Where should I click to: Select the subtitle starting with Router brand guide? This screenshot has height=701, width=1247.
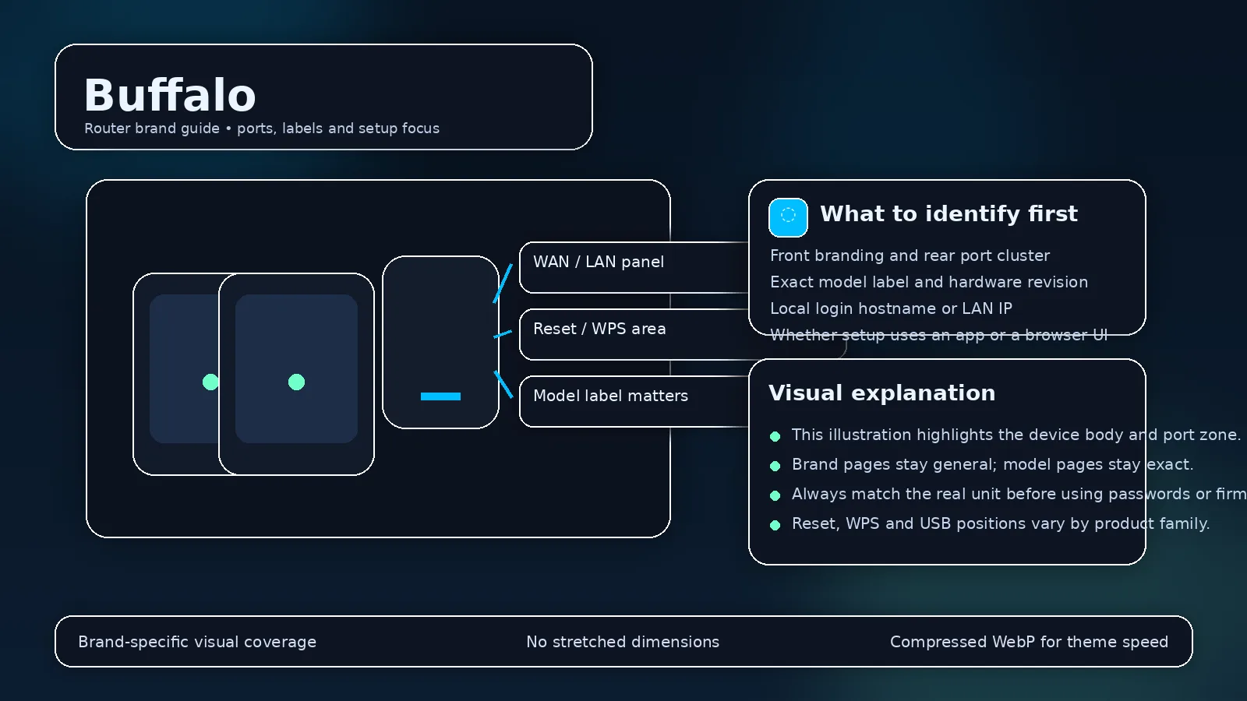click(x=262, y=129)
